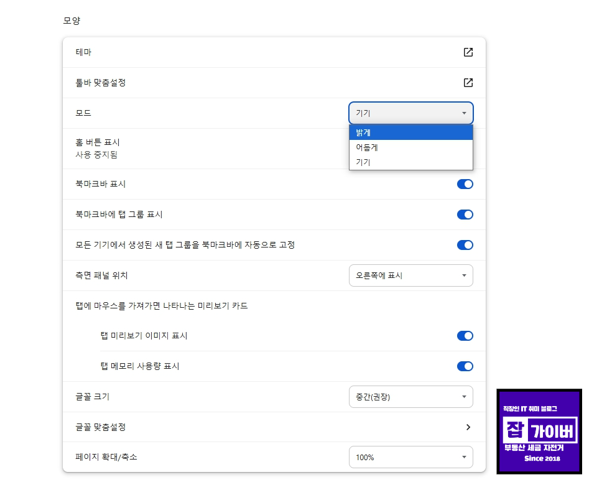Toggle 탭 미리보기 이미지 표시 switch
607x490 pixels.
(x=465, y=336)
